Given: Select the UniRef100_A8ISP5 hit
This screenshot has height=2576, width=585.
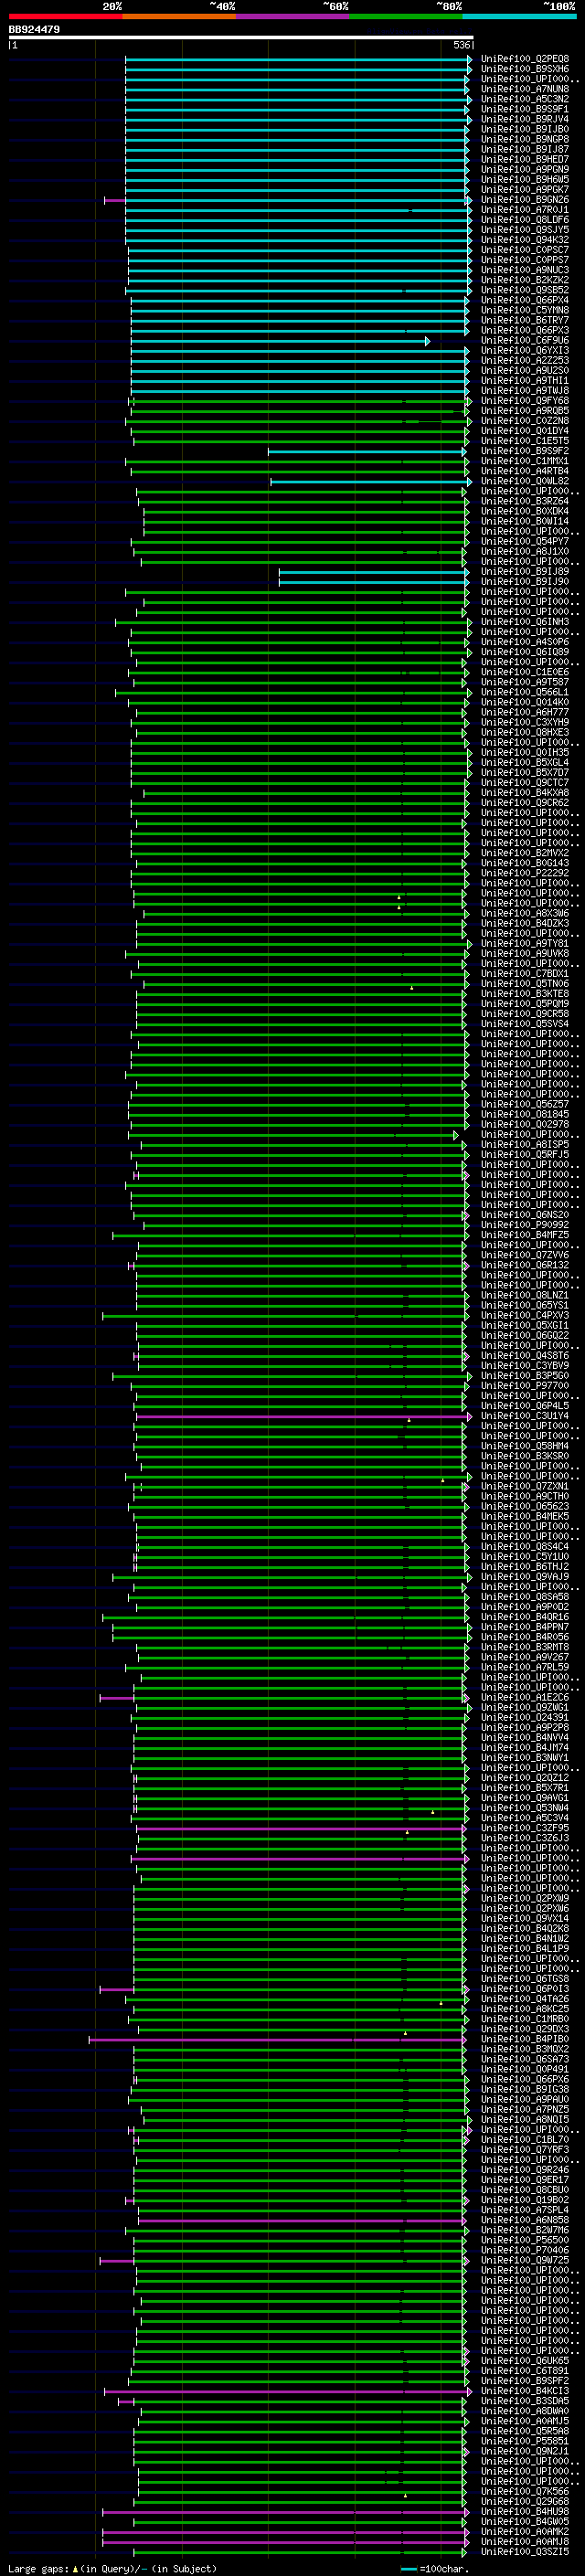Looking at the screenshot, I should (x=524, y=1144).
